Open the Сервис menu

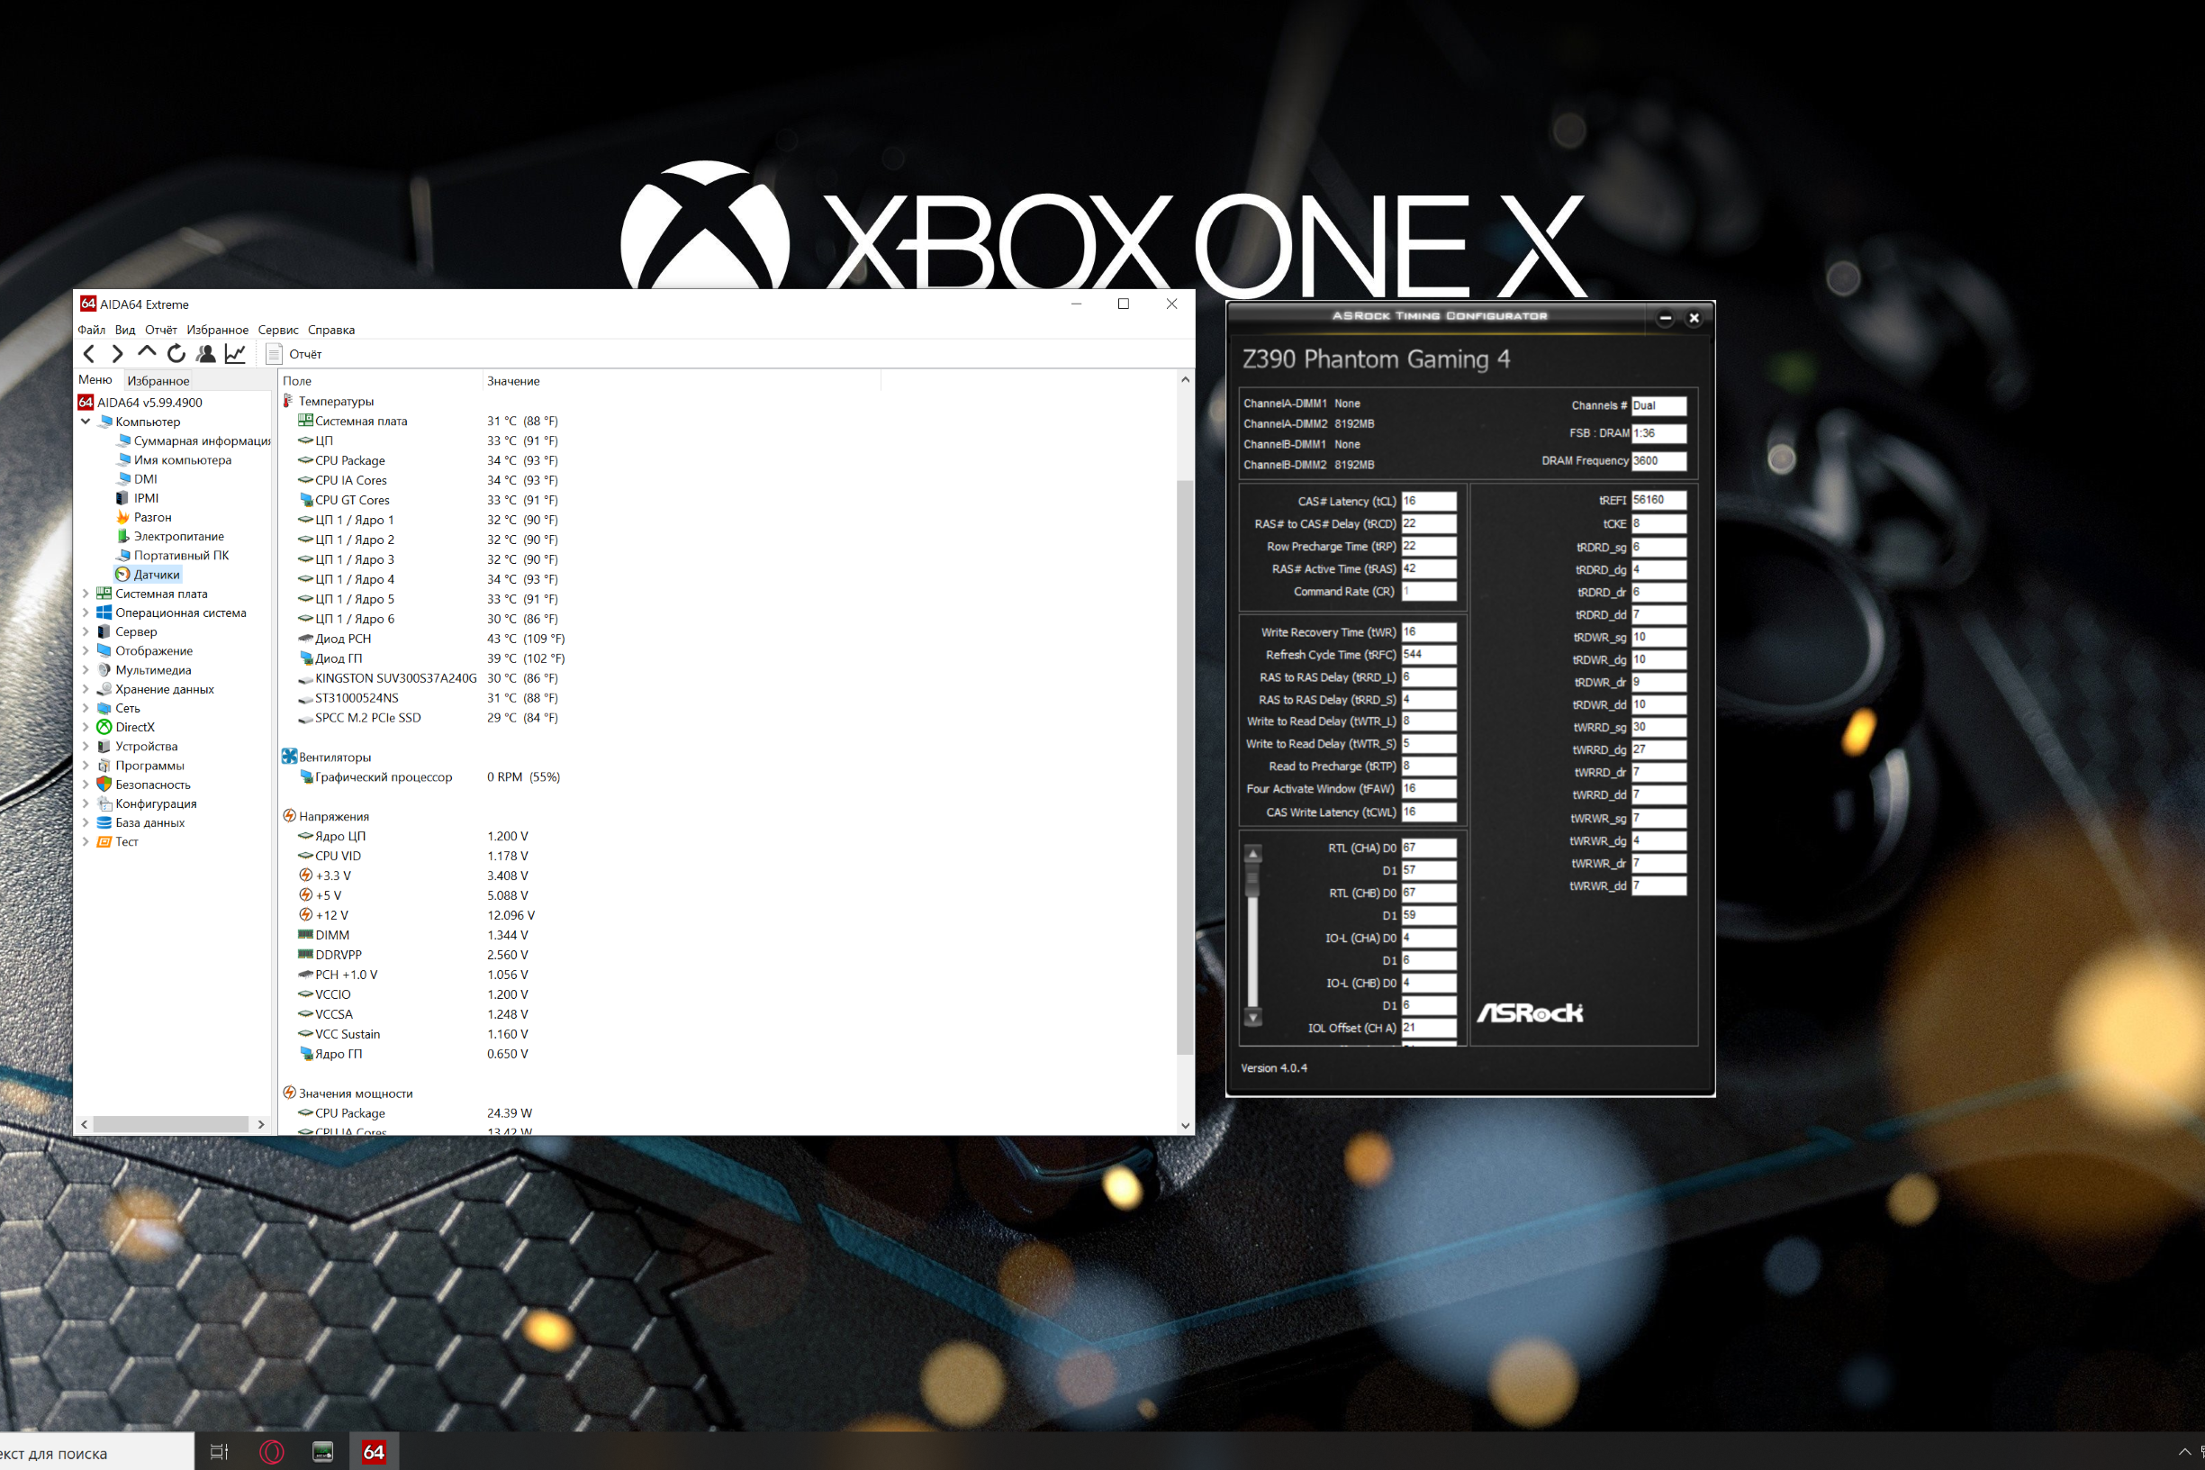tap(277, 330)
